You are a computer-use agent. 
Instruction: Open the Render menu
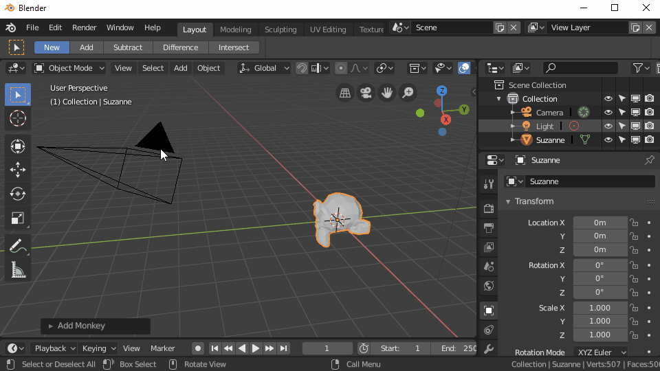tap(84, 27)
